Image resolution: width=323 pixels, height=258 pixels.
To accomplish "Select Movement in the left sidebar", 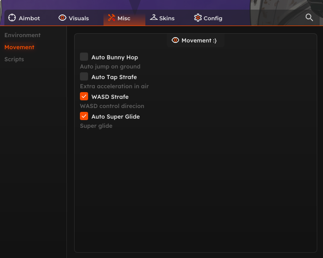I will [19, 47].
